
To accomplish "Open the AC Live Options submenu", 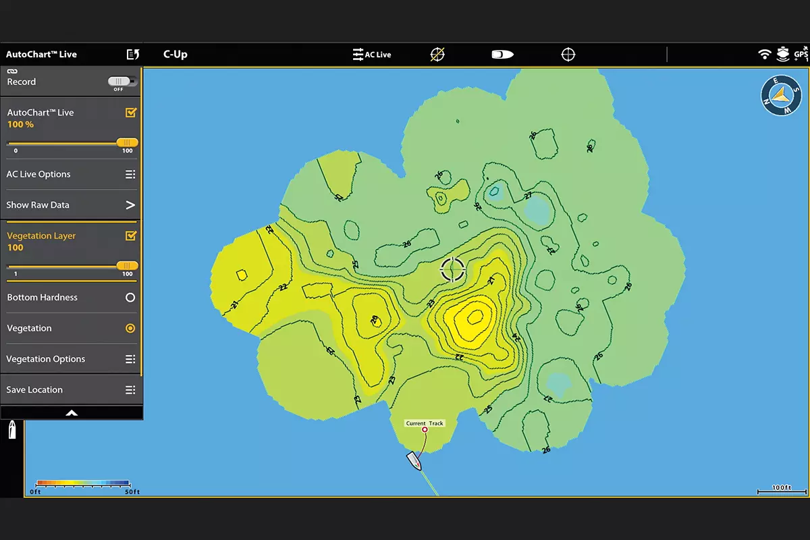I will pyautogui.click(x=130, y=174).
